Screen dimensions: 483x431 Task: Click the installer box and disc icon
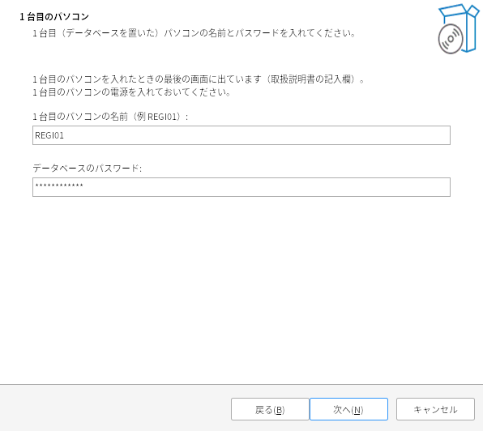click(x=459, y=28)
